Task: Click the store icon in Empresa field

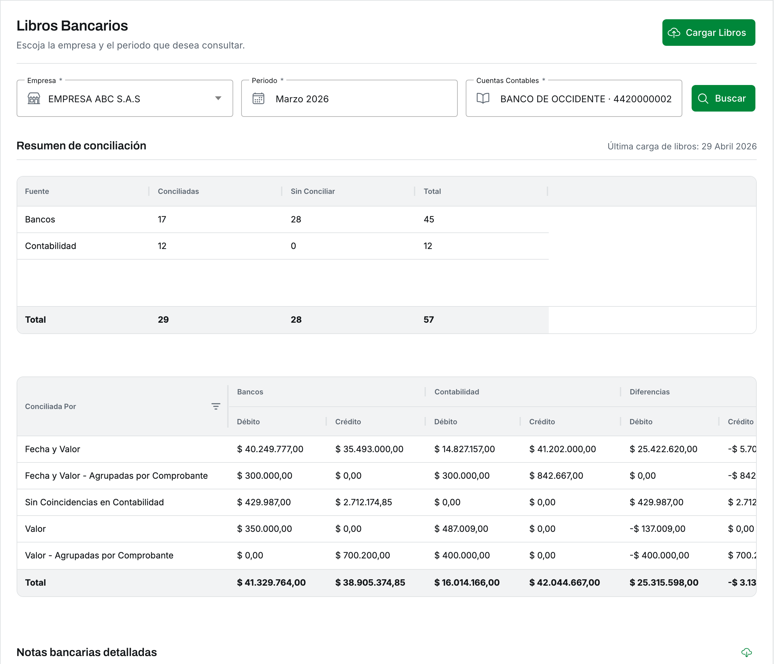Action: (34, 99)
